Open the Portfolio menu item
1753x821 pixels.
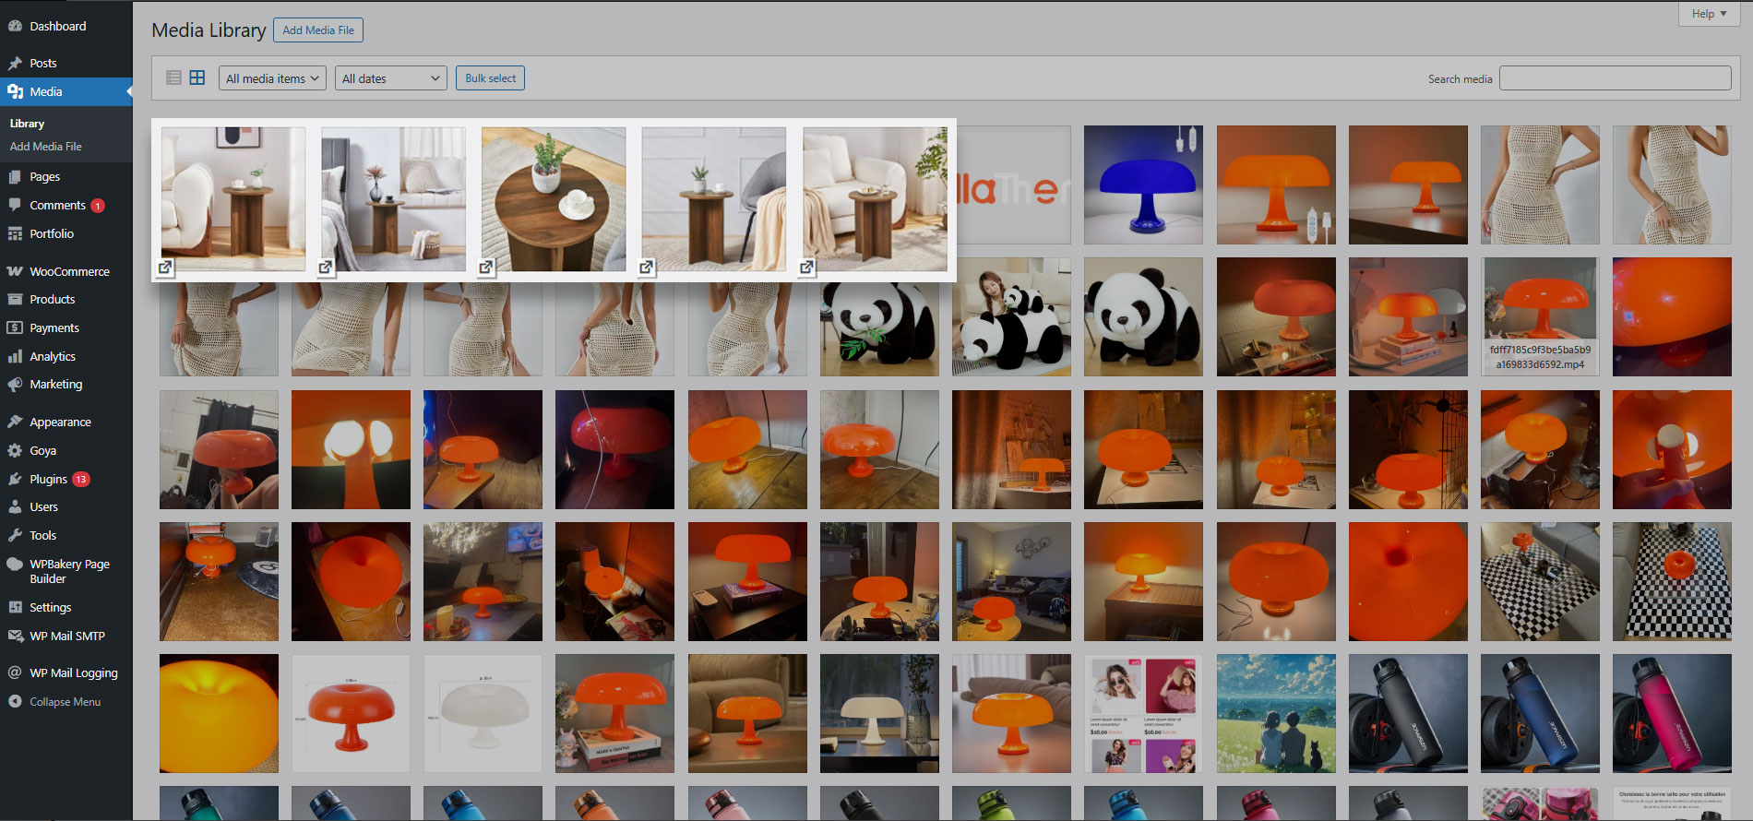point(66,233)
